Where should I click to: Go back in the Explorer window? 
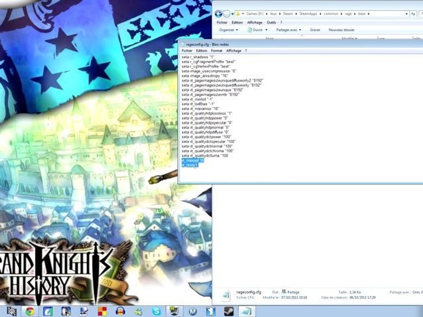tap(218, 14)
